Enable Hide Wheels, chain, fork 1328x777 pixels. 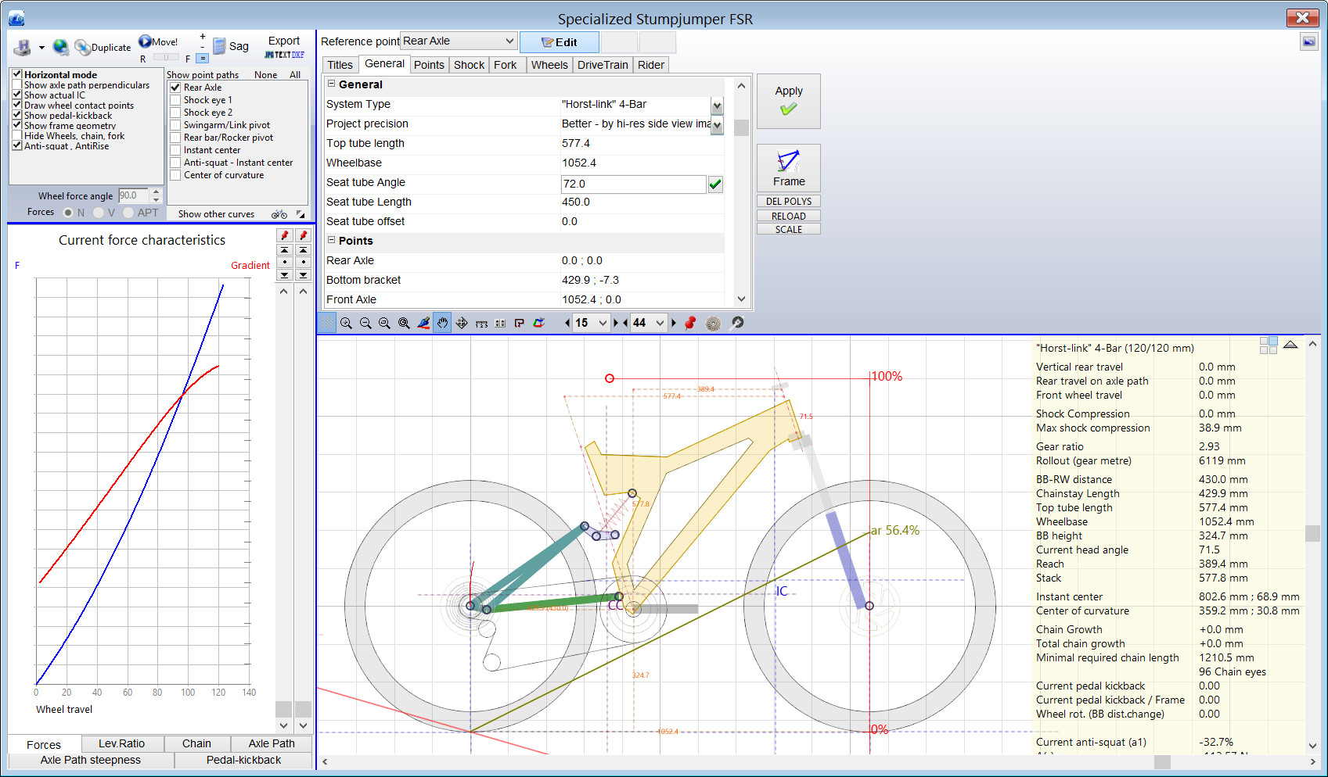(x=17, y=135)
